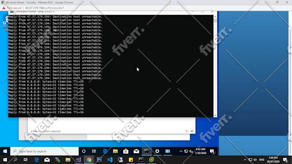Click muted speaker in host tray

[255, 160]
